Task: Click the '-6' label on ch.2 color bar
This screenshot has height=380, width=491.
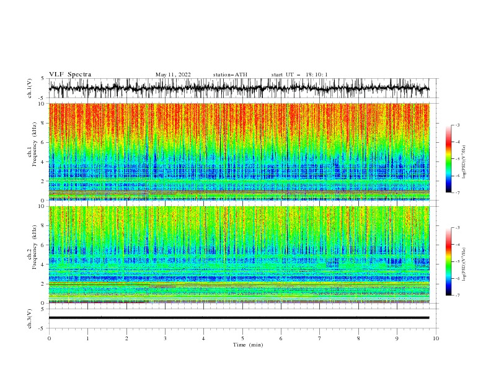Action: coord(458,278)
